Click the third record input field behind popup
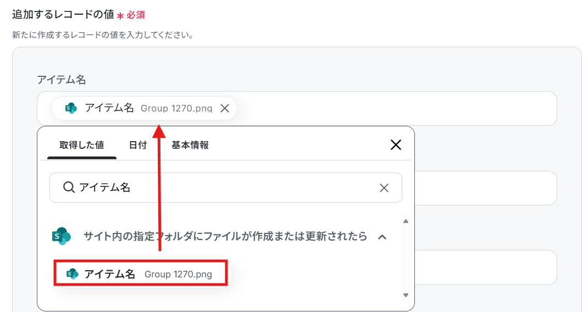 [486, 268]
